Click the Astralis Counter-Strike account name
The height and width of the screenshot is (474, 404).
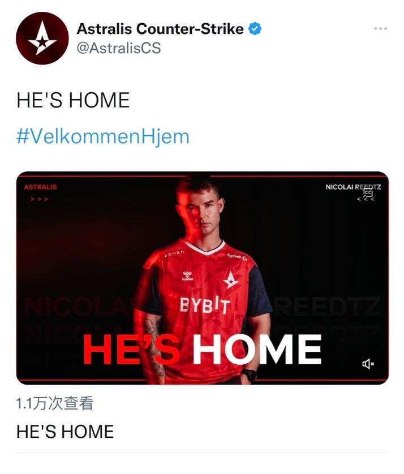[x=160, y=29]
